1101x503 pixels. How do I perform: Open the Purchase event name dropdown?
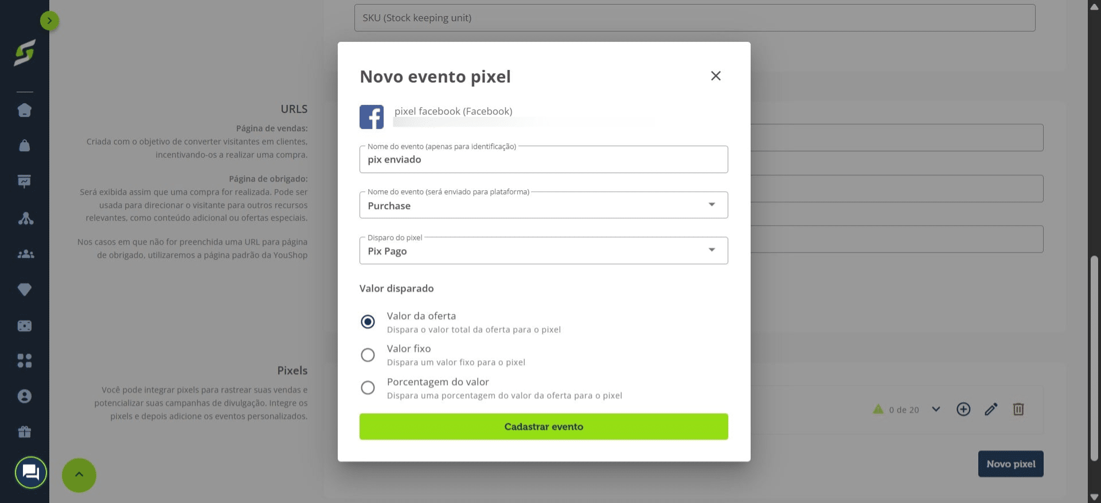544,205
